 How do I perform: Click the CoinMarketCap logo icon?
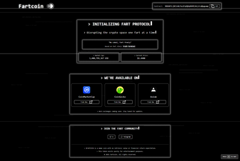(87, 90)
